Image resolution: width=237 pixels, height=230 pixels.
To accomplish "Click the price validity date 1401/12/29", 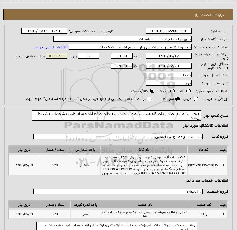I will (169, 66).
